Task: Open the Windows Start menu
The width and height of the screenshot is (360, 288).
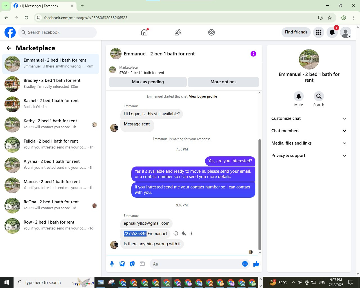Action: pos(7,282)
